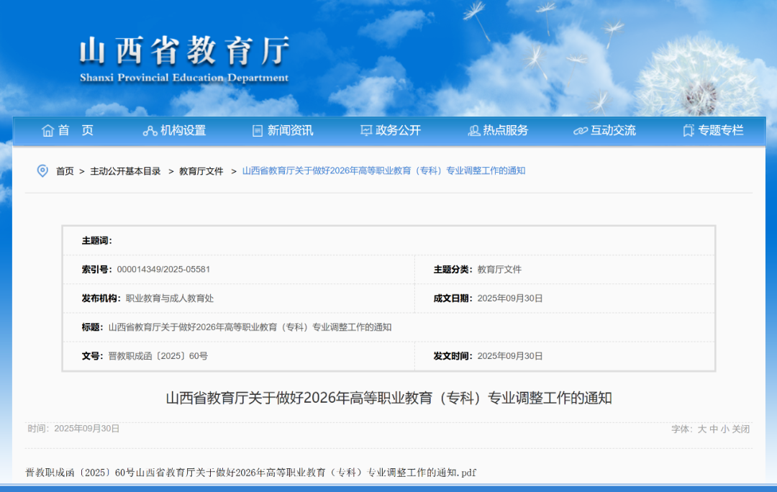
Task: Click the home icon in navigation bar
Action: click(48, 130)
